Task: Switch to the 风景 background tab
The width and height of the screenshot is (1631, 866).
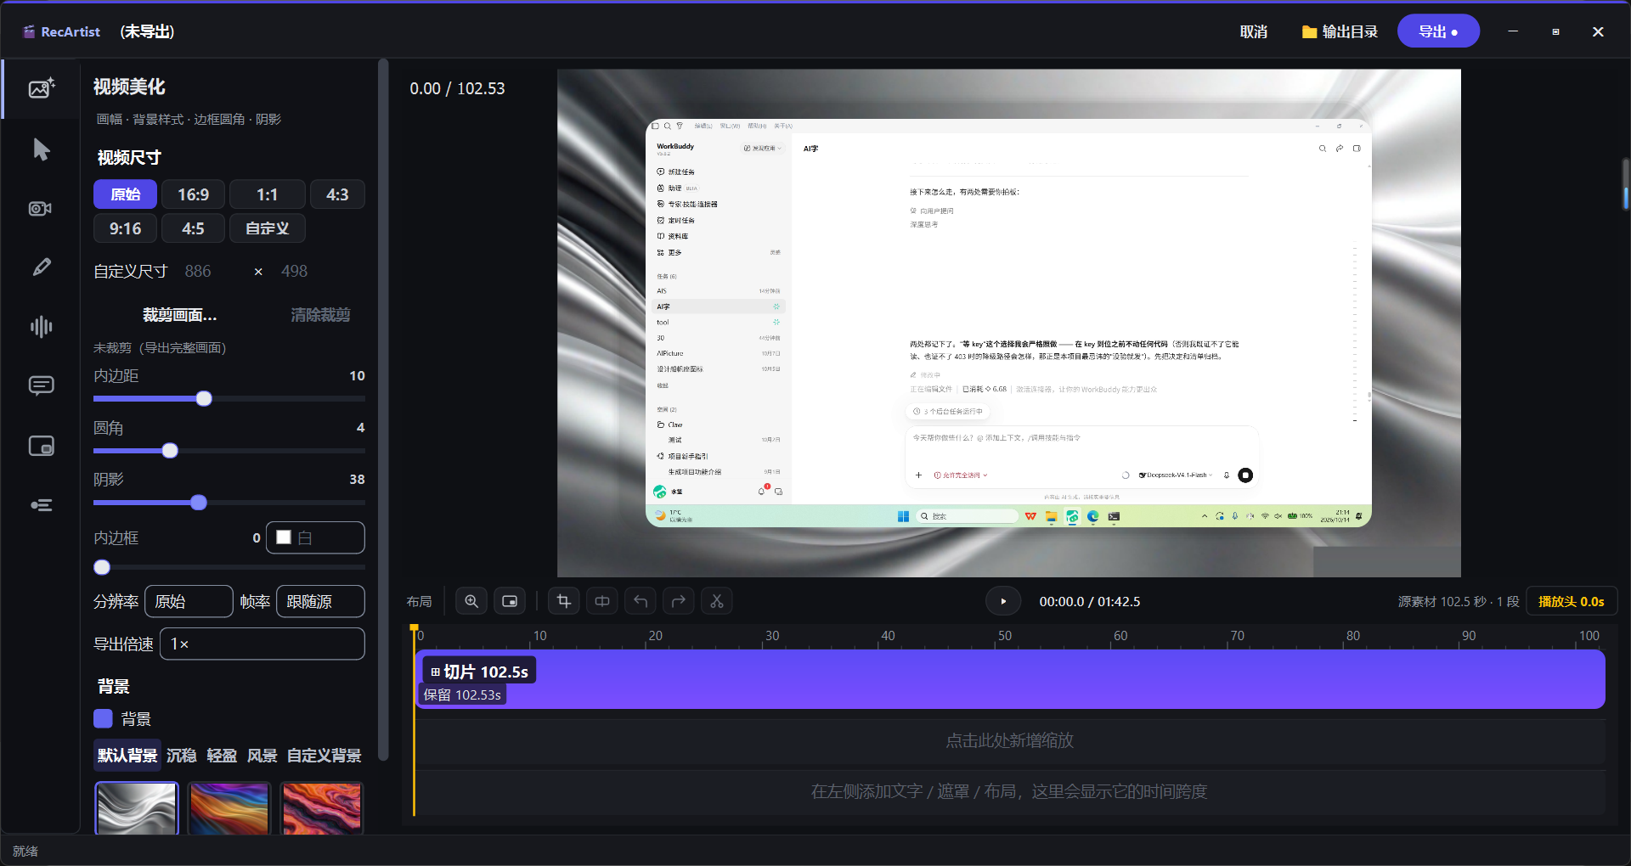Action: pyautogui.click(x=262, y=755)
